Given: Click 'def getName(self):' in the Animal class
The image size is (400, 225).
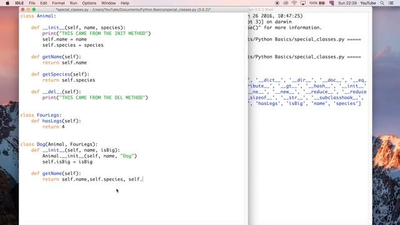Looking at the screenshot, I should (x=56, y=57).
